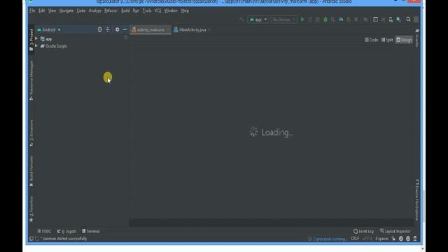Open the Android view selector dropdown

pos(49,29)
